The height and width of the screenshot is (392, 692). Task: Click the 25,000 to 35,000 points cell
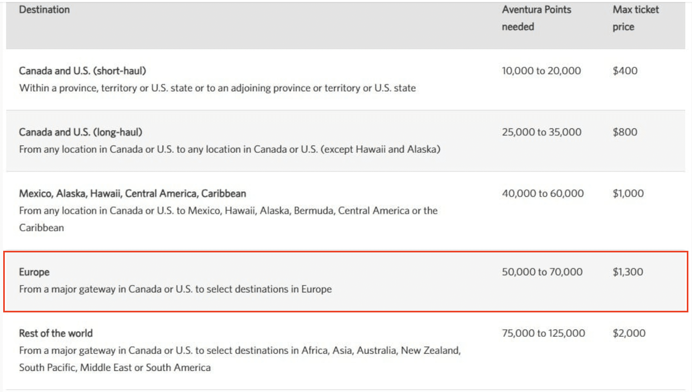point(542,132)
